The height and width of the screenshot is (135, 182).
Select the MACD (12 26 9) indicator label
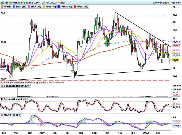point(11,115)
